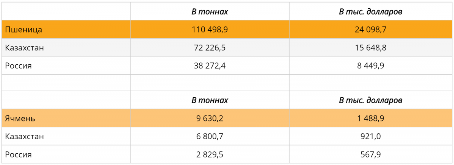
Task: Click top В тыс. долларов header
Action: click(x=371, y=12)
